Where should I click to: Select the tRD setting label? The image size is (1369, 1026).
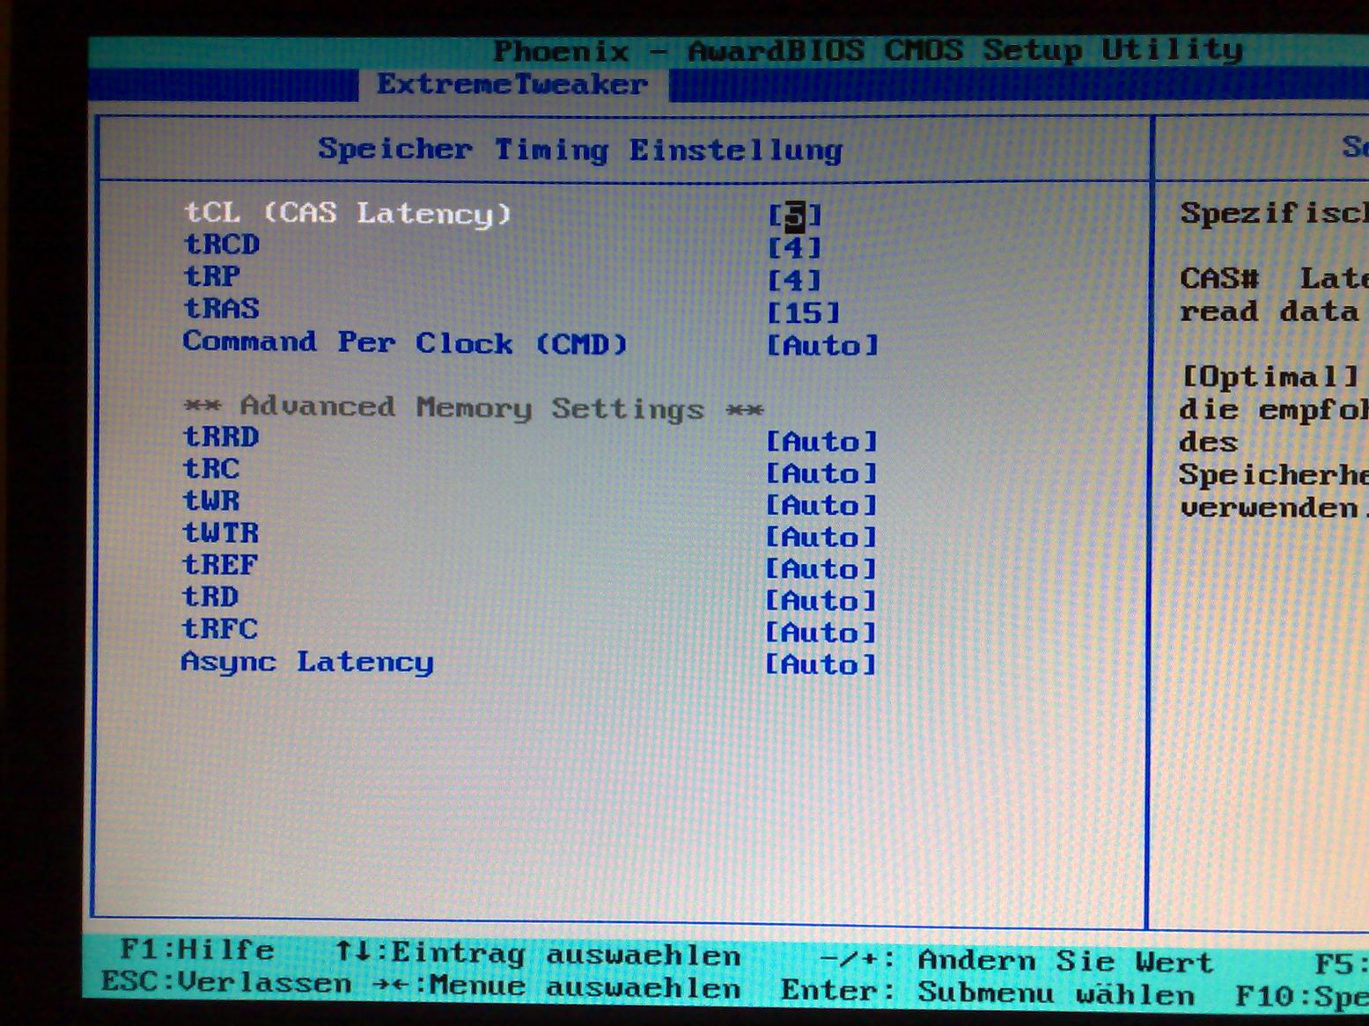[x=210, y=597]
